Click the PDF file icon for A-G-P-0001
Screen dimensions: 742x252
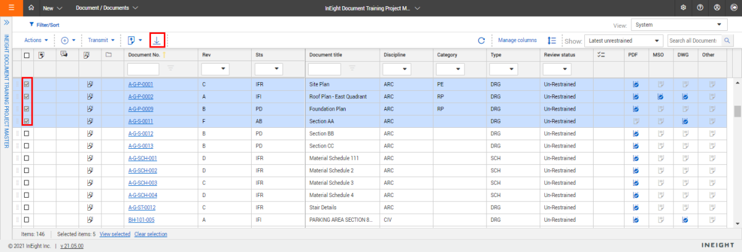636,84
